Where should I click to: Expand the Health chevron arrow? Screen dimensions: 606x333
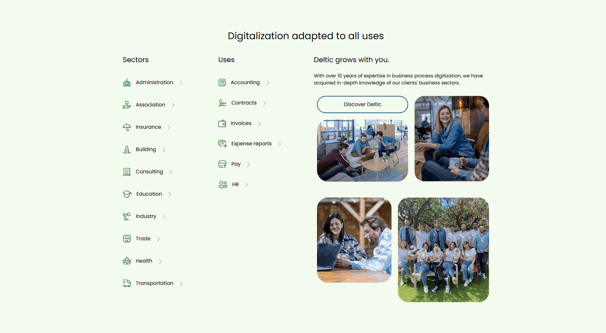coord(160,261)
